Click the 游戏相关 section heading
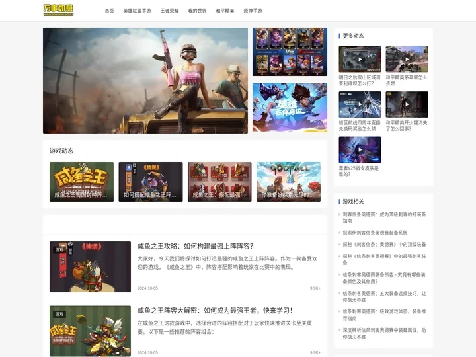This screenshot has width=476, height=357. [353, 202]
